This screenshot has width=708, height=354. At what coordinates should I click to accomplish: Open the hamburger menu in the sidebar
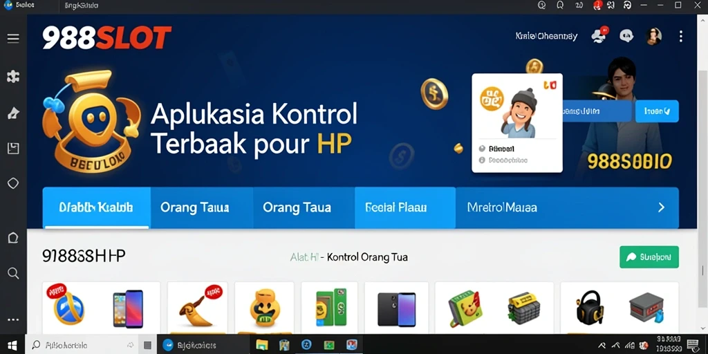[x=13, y=38]
